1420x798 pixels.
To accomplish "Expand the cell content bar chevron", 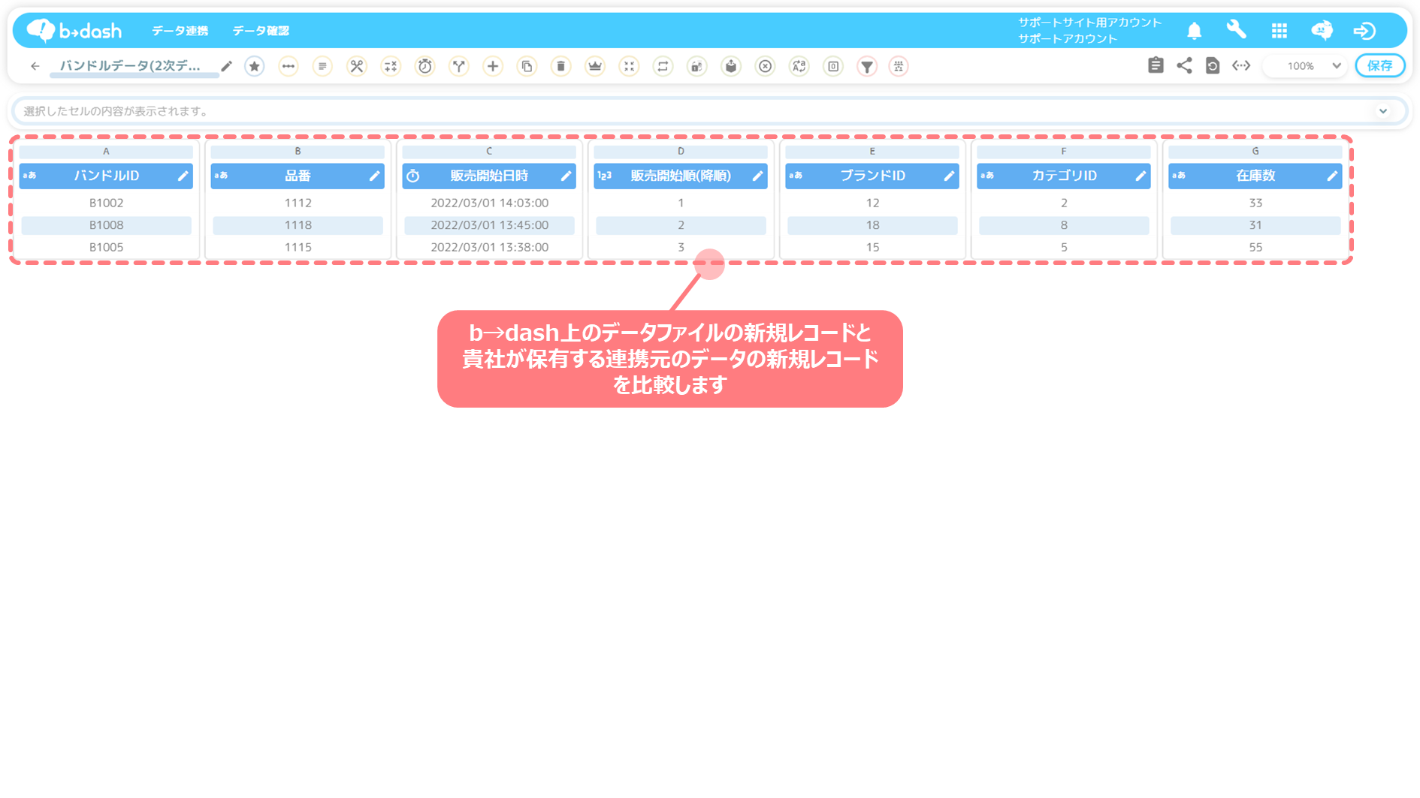I will (x=1383, y=111).
